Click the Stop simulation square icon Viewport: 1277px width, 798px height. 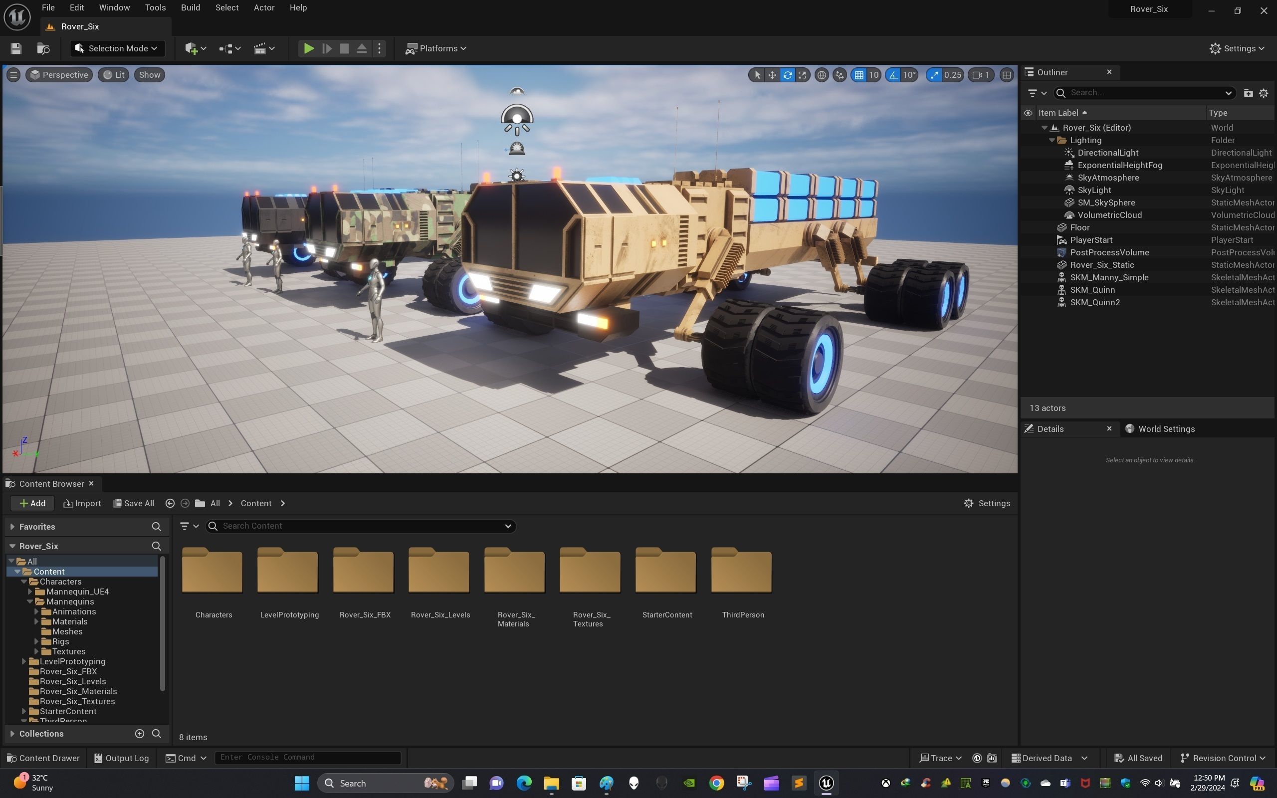tap(344, 48)
